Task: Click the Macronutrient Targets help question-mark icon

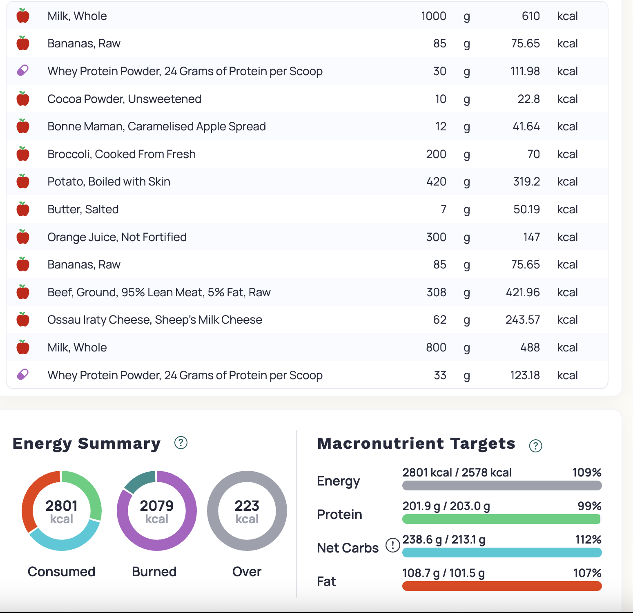Action: tap(535, 445)
